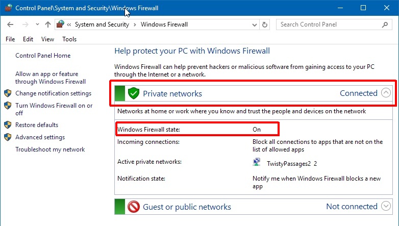Click the green shield icon beside Private networks
The image size is (399, 226).
[x=134, y=93]
